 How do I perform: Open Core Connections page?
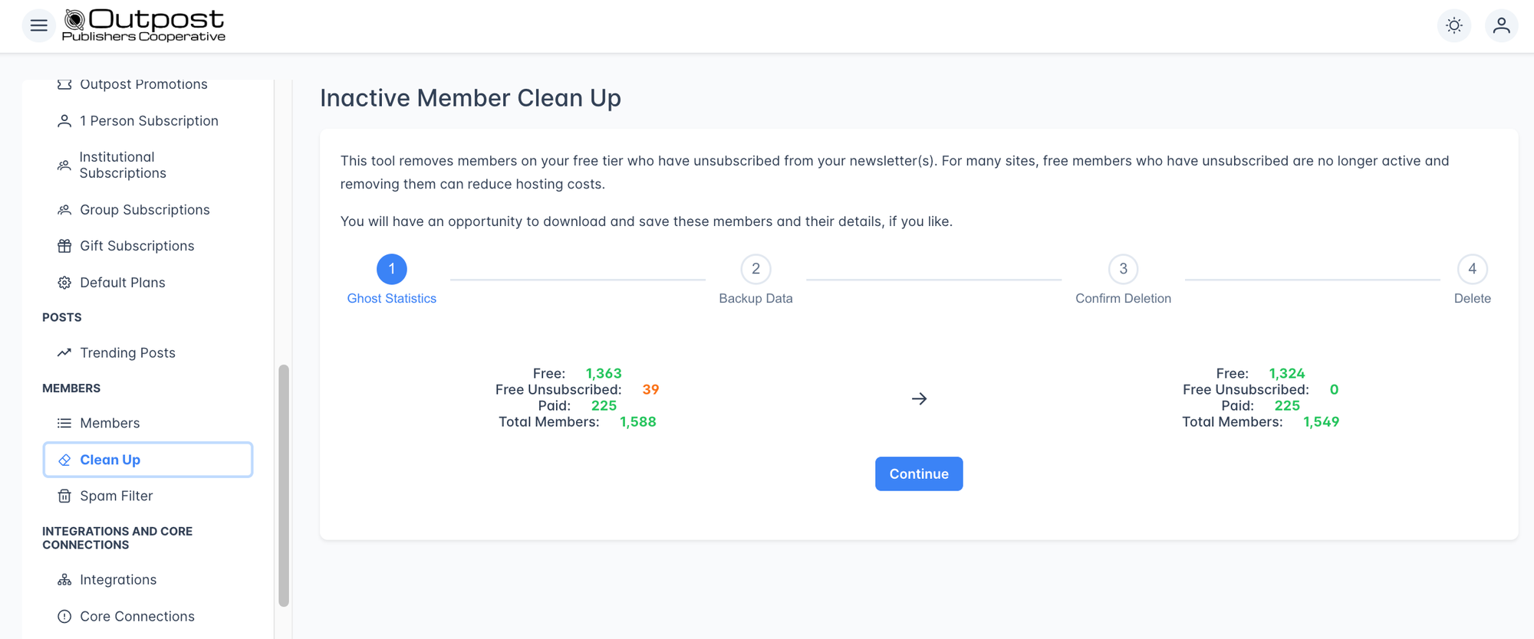click(137, 617)
